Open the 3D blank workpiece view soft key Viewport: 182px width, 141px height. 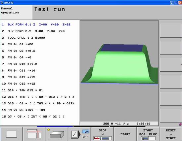point(57,134)
